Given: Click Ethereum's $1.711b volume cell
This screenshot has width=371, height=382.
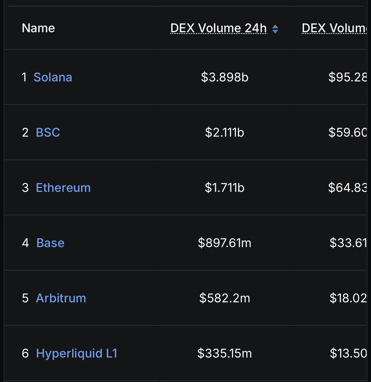Looking at the screenshot, I should (x=225, y=188).
